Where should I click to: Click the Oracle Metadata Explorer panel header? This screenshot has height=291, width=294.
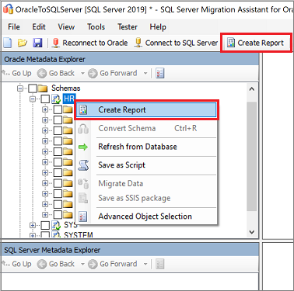pos(130,59)
